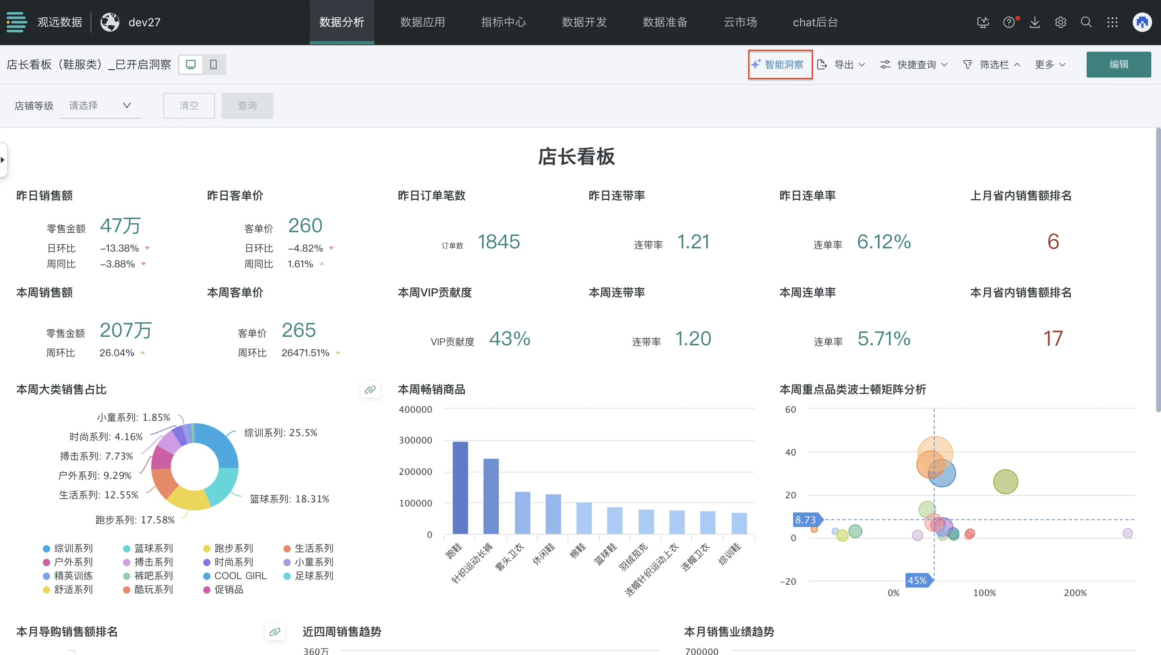Switch to mobile view mode
The height and width of the screenshot is (655, 1161).
(x=213, y=64)
